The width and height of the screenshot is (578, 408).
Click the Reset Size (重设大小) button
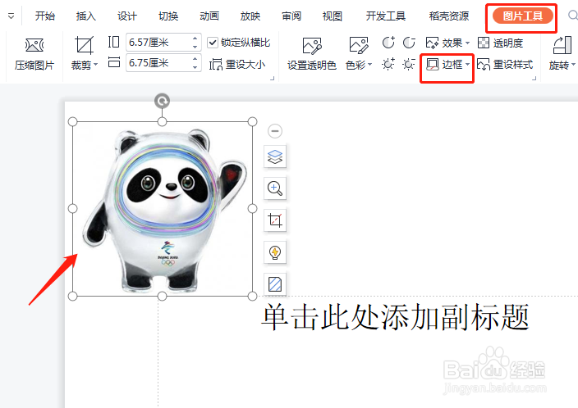coord(237,65)
